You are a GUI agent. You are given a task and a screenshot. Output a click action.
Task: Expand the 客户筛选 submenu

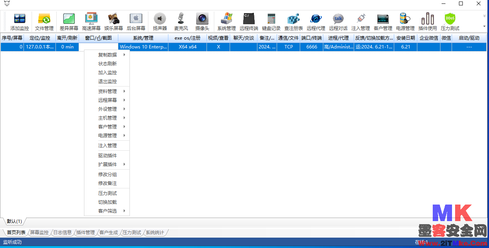point(108,211)
